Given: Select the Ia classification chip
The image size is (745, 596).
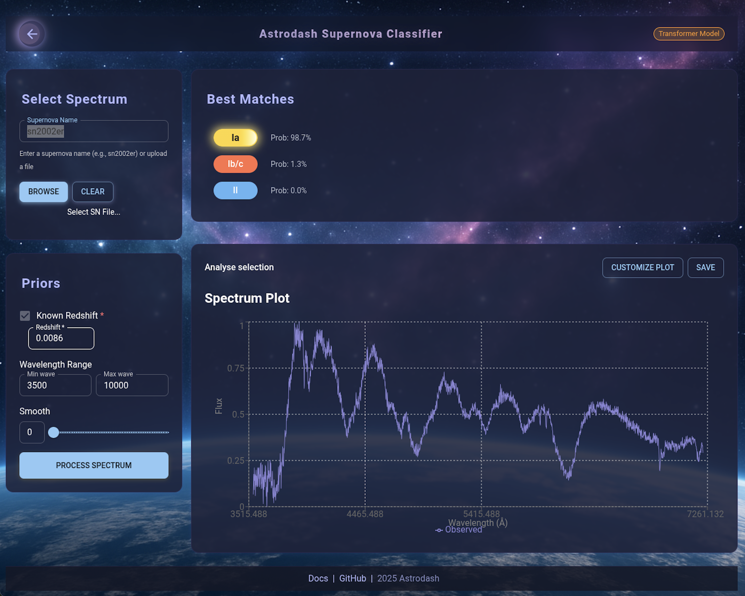Looking at the screenshot, I should pyautogui.click(x=235, y=138).
